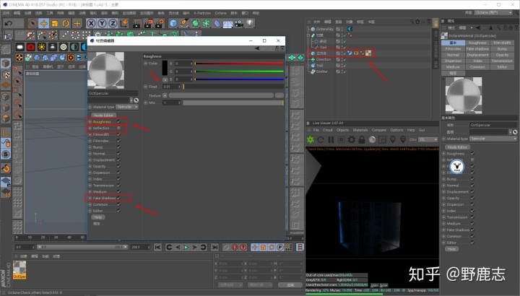The width and height of the screenshot is (520, 296).
Task: Open Materials menu in Live Viewer
Action: point(360,130)
